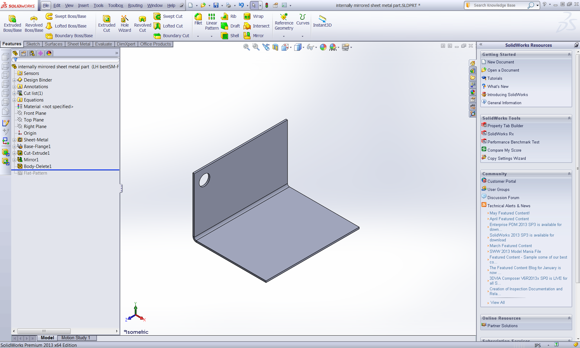
Task: Click the Rebuild traffic light icon
Action: click(267, 5)
